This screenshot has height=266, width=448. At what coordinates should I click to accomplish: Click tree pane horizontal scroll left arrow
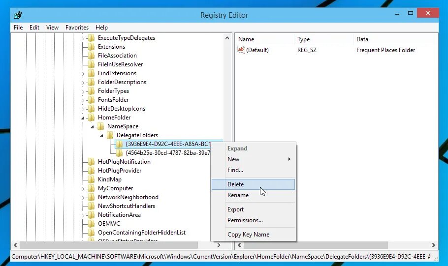(x=15, y=245)
